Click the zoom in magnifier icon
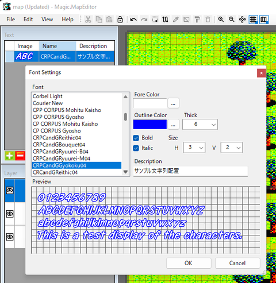 pyautogui.click(x=221, y=20)
